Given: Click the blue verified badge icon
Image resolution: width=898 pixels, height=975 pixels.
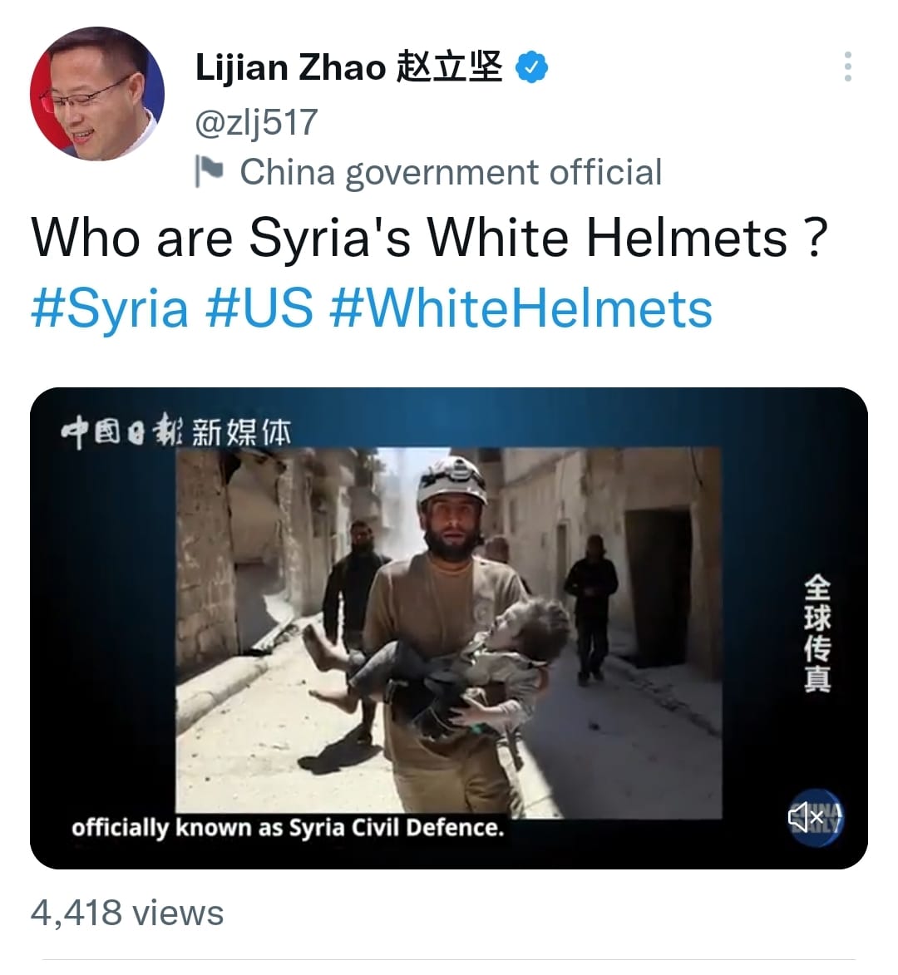Looking at the screenshot, I should click(532, 67).
